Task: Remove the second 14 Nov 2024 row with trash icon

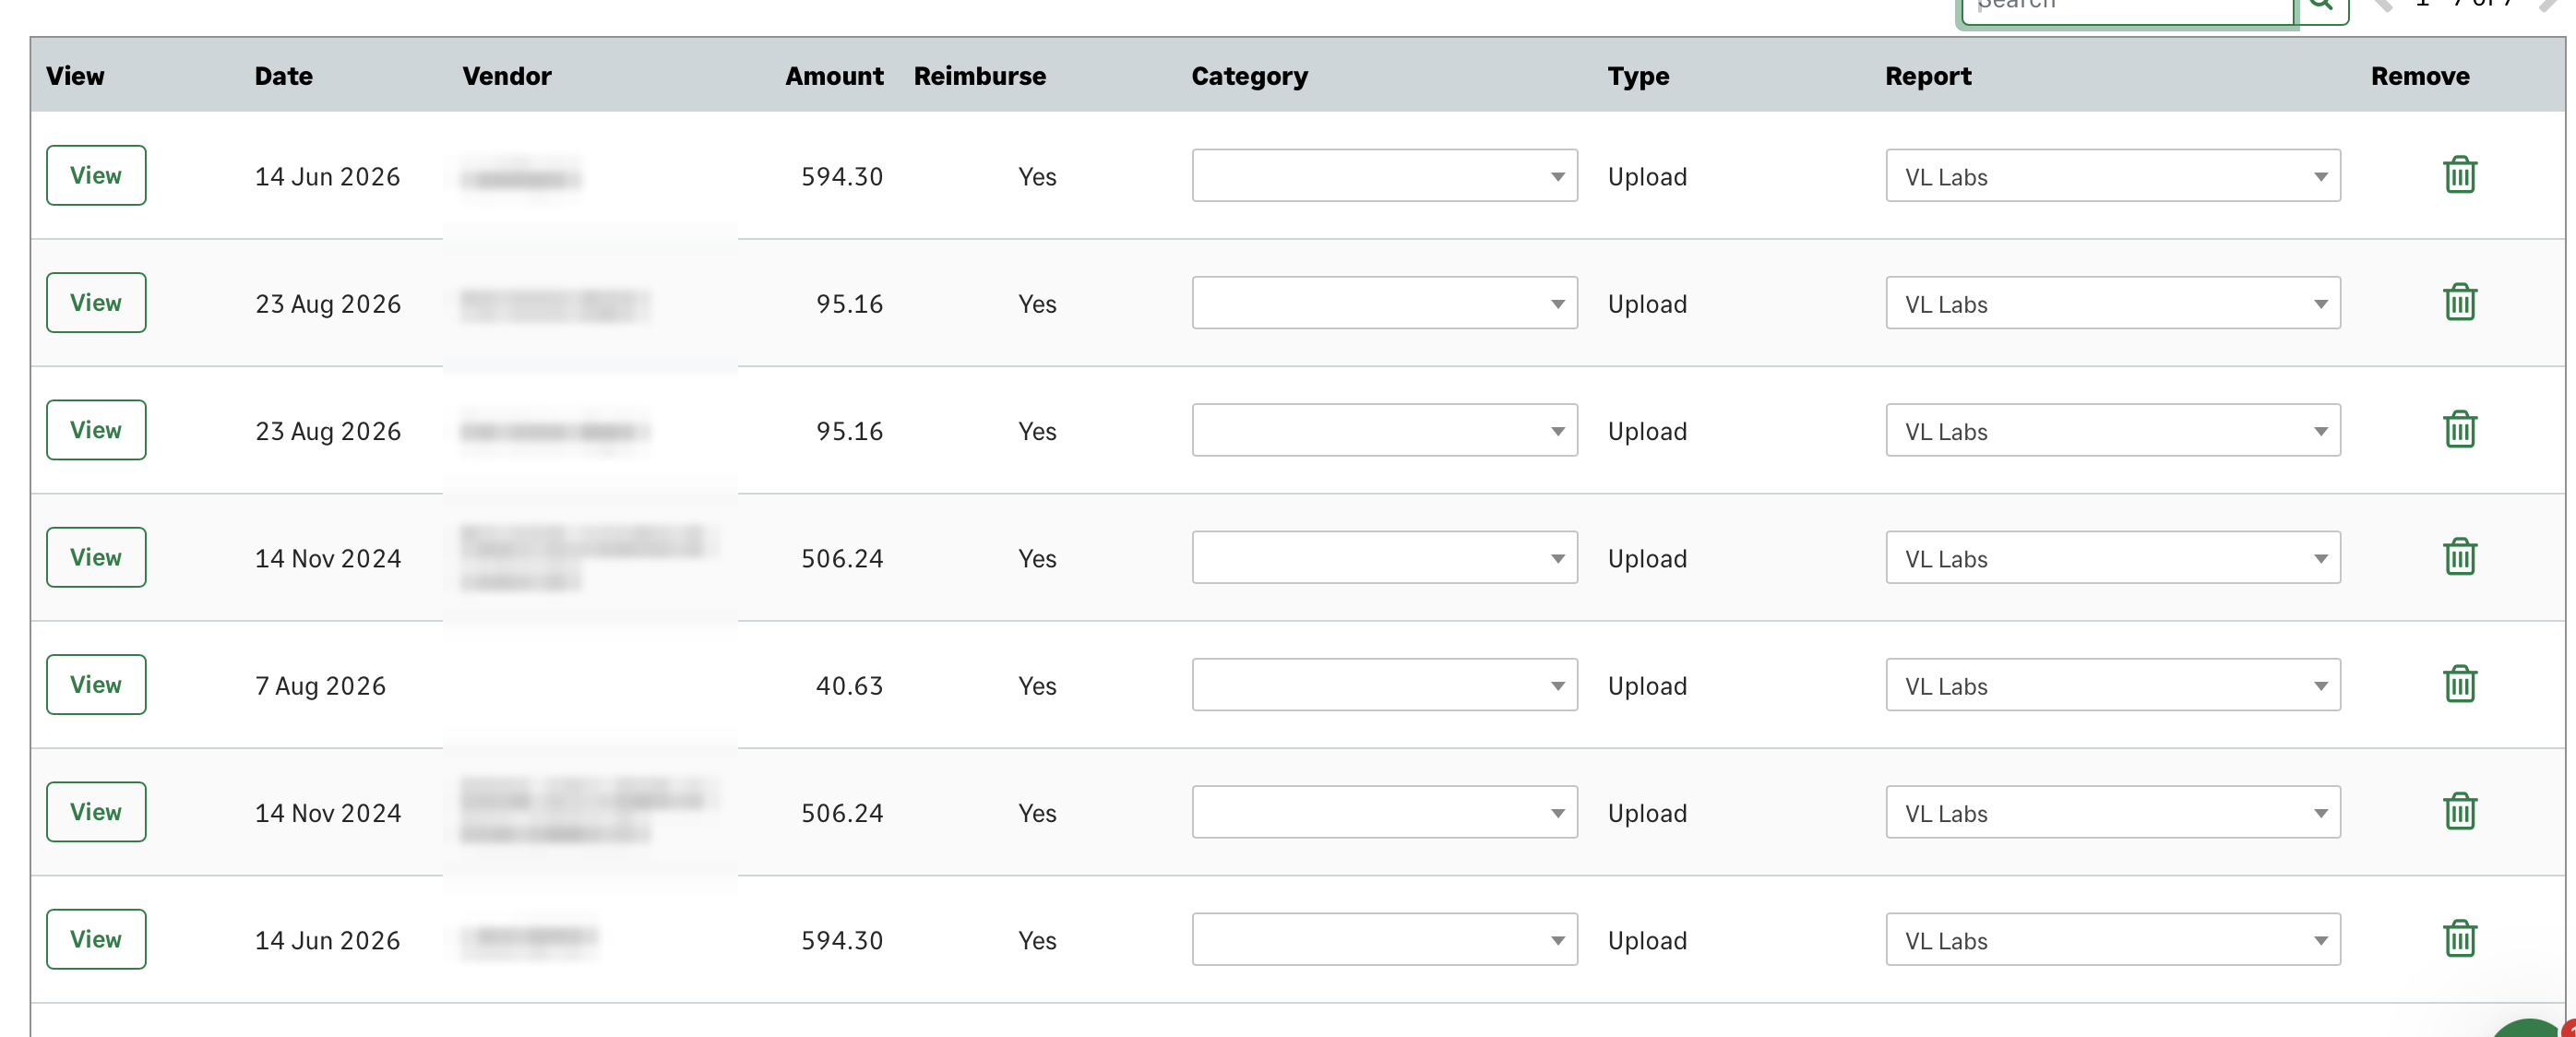Action: (2459, 812)
